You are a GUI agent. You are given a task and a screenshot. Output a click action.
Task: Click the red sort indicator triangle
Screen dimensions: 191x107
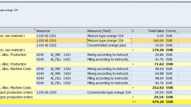34,29
